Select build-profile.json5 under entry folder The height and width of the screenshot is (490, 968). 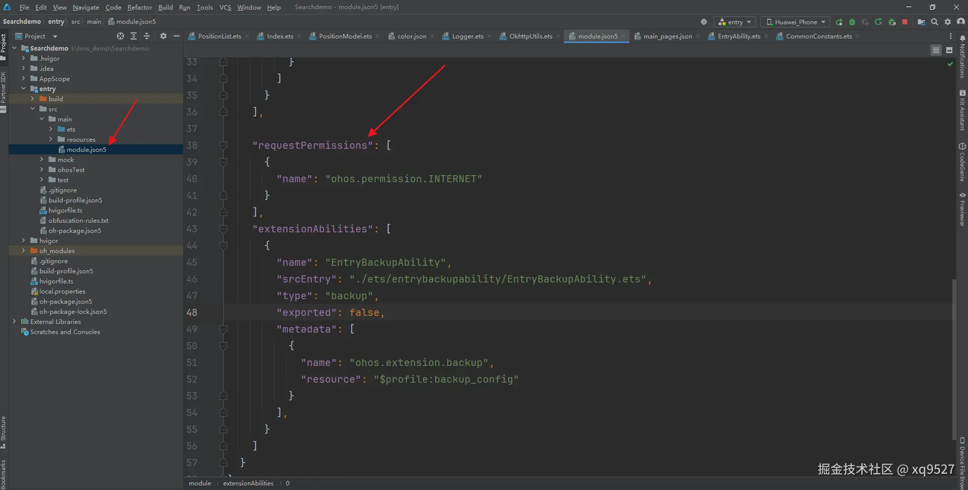75,200
